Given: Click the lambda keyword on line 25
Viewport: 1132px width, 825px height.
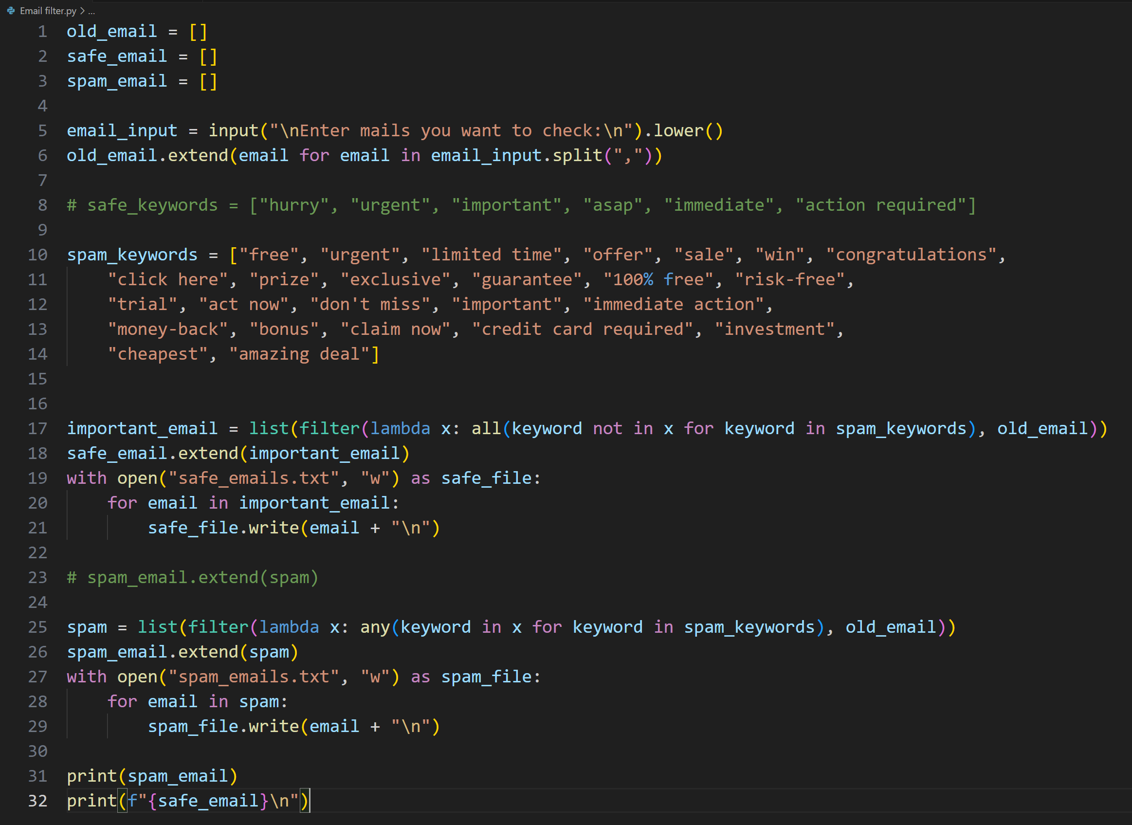Looking at the screenshot, I should (289, 627).
